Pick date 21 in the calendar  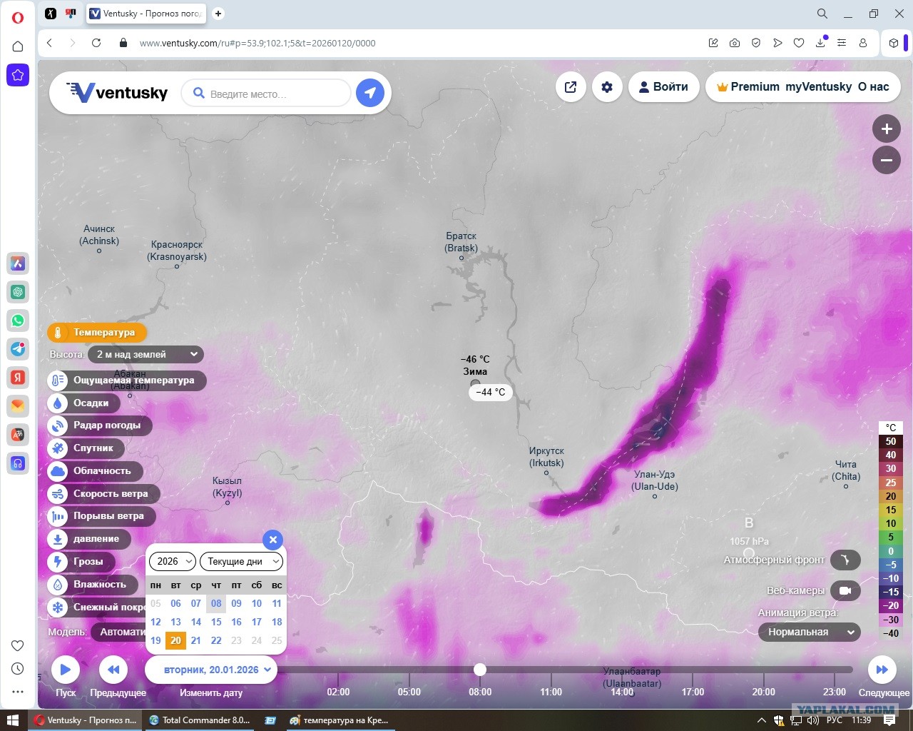click(196, 640)
